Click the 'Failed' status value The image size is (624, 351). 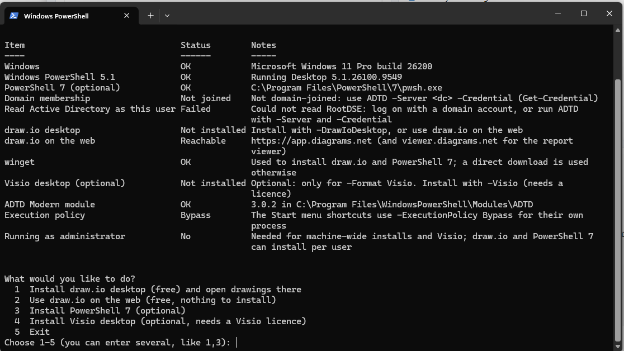pyautogui.click(x=195, y=109)
